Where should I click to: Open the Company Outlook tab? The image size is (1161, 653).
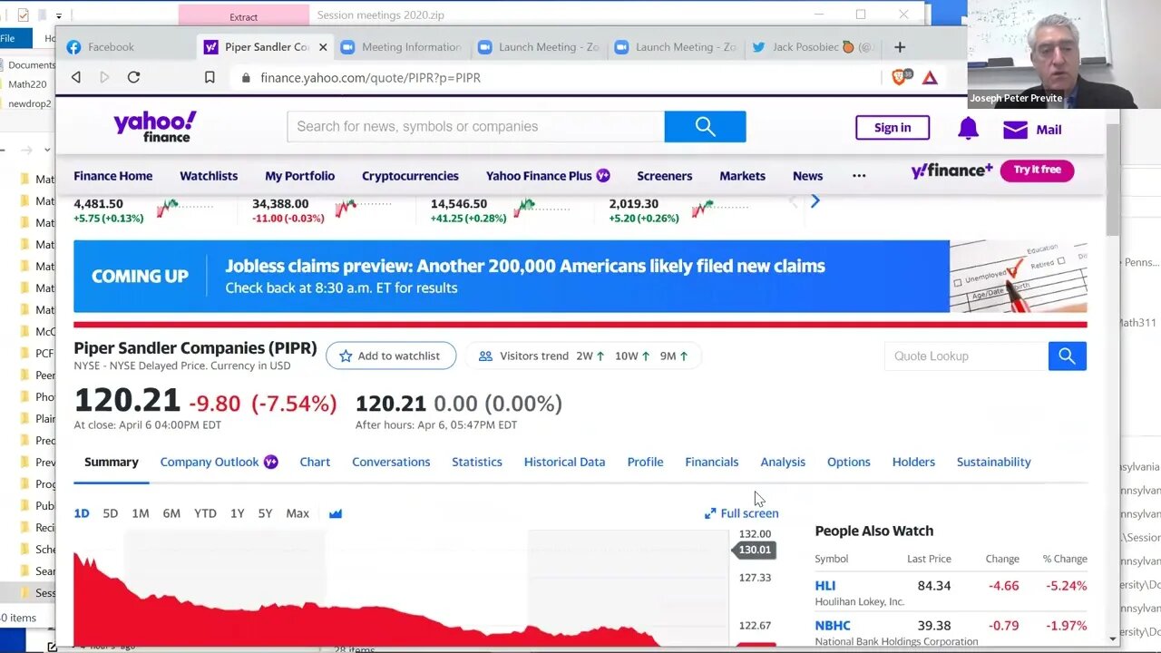coord(210,462)
